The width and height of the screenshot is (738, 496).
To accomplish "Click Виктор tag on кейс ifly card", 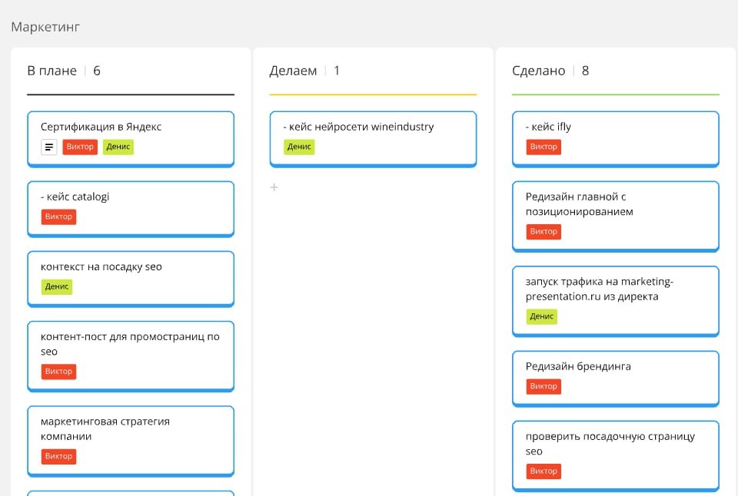I will coord(544,147).
